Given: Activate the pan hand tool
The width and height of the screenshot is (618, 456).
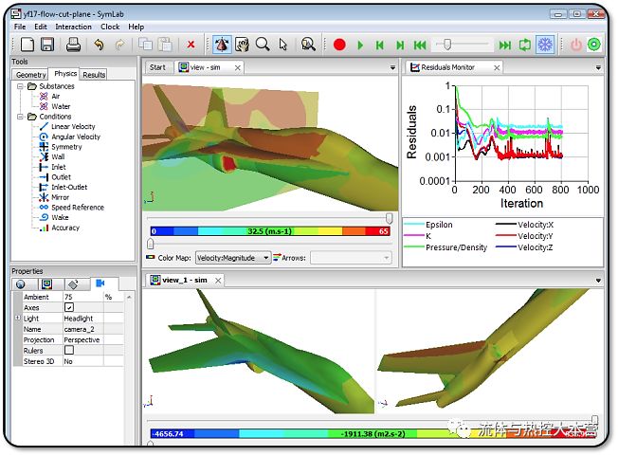Looking at the screenshot, I should point(242,45).
